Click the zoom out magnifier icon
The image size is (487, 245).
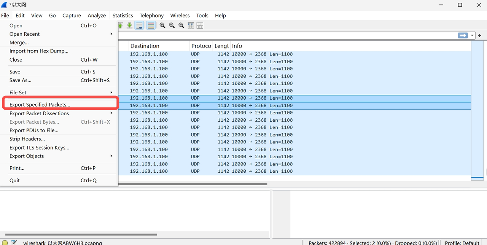172,25
